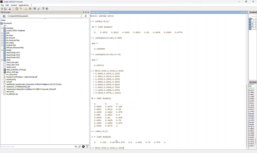Toggle regular expression filter option
This screenshot has height=153, width=257.
tap(80, 147)
